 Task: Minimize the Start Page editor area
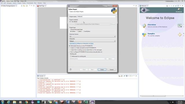tap(134, 6)
